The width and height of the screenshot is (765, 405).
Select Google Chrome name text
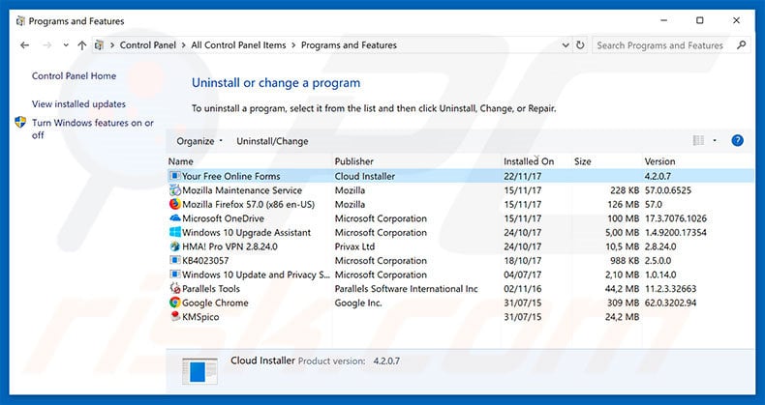click(215, 303)
